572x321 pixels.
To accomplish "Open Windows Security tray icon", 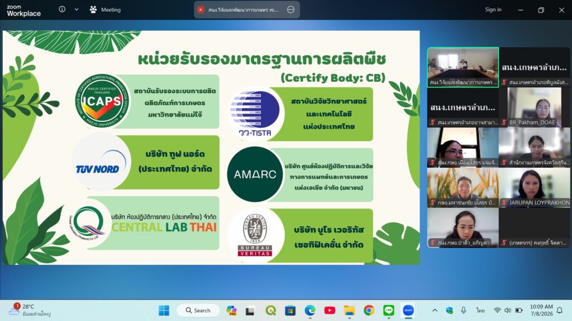I will tap(449, 310).
